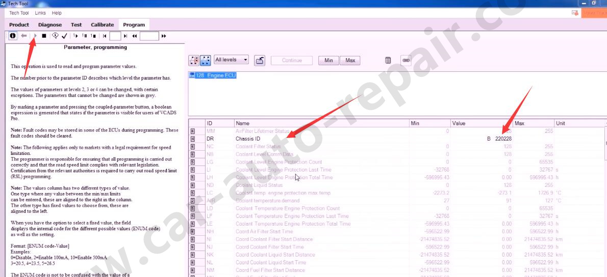Click the notification icon beside the orange button
607x277 pixels.
click(x=575, y=13)
